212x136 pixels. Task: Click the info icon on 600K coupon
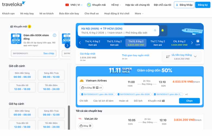tap(54, 35)
